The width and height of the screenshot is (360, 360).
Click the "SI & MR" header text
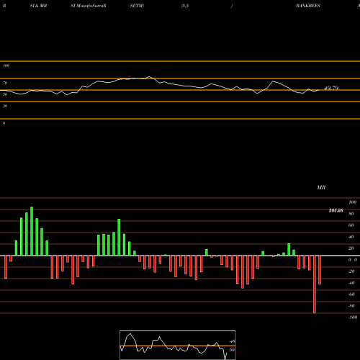tap(38, 6)
